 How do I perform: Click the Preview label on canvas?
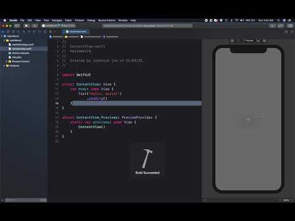pos(250,41)
